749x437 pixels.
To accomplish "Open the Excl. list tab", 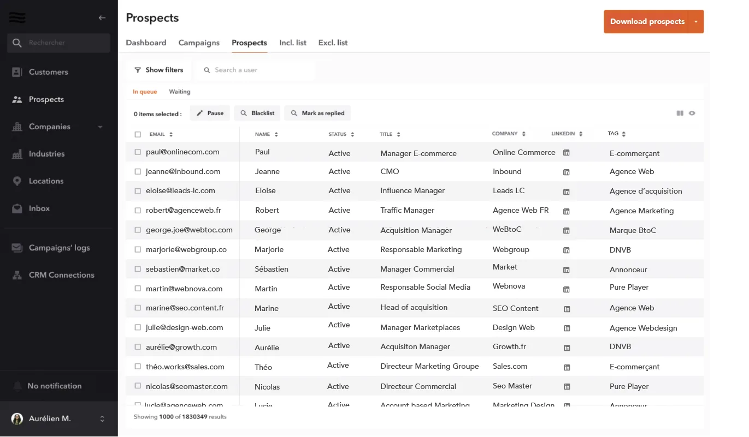I will pos(333,43).
